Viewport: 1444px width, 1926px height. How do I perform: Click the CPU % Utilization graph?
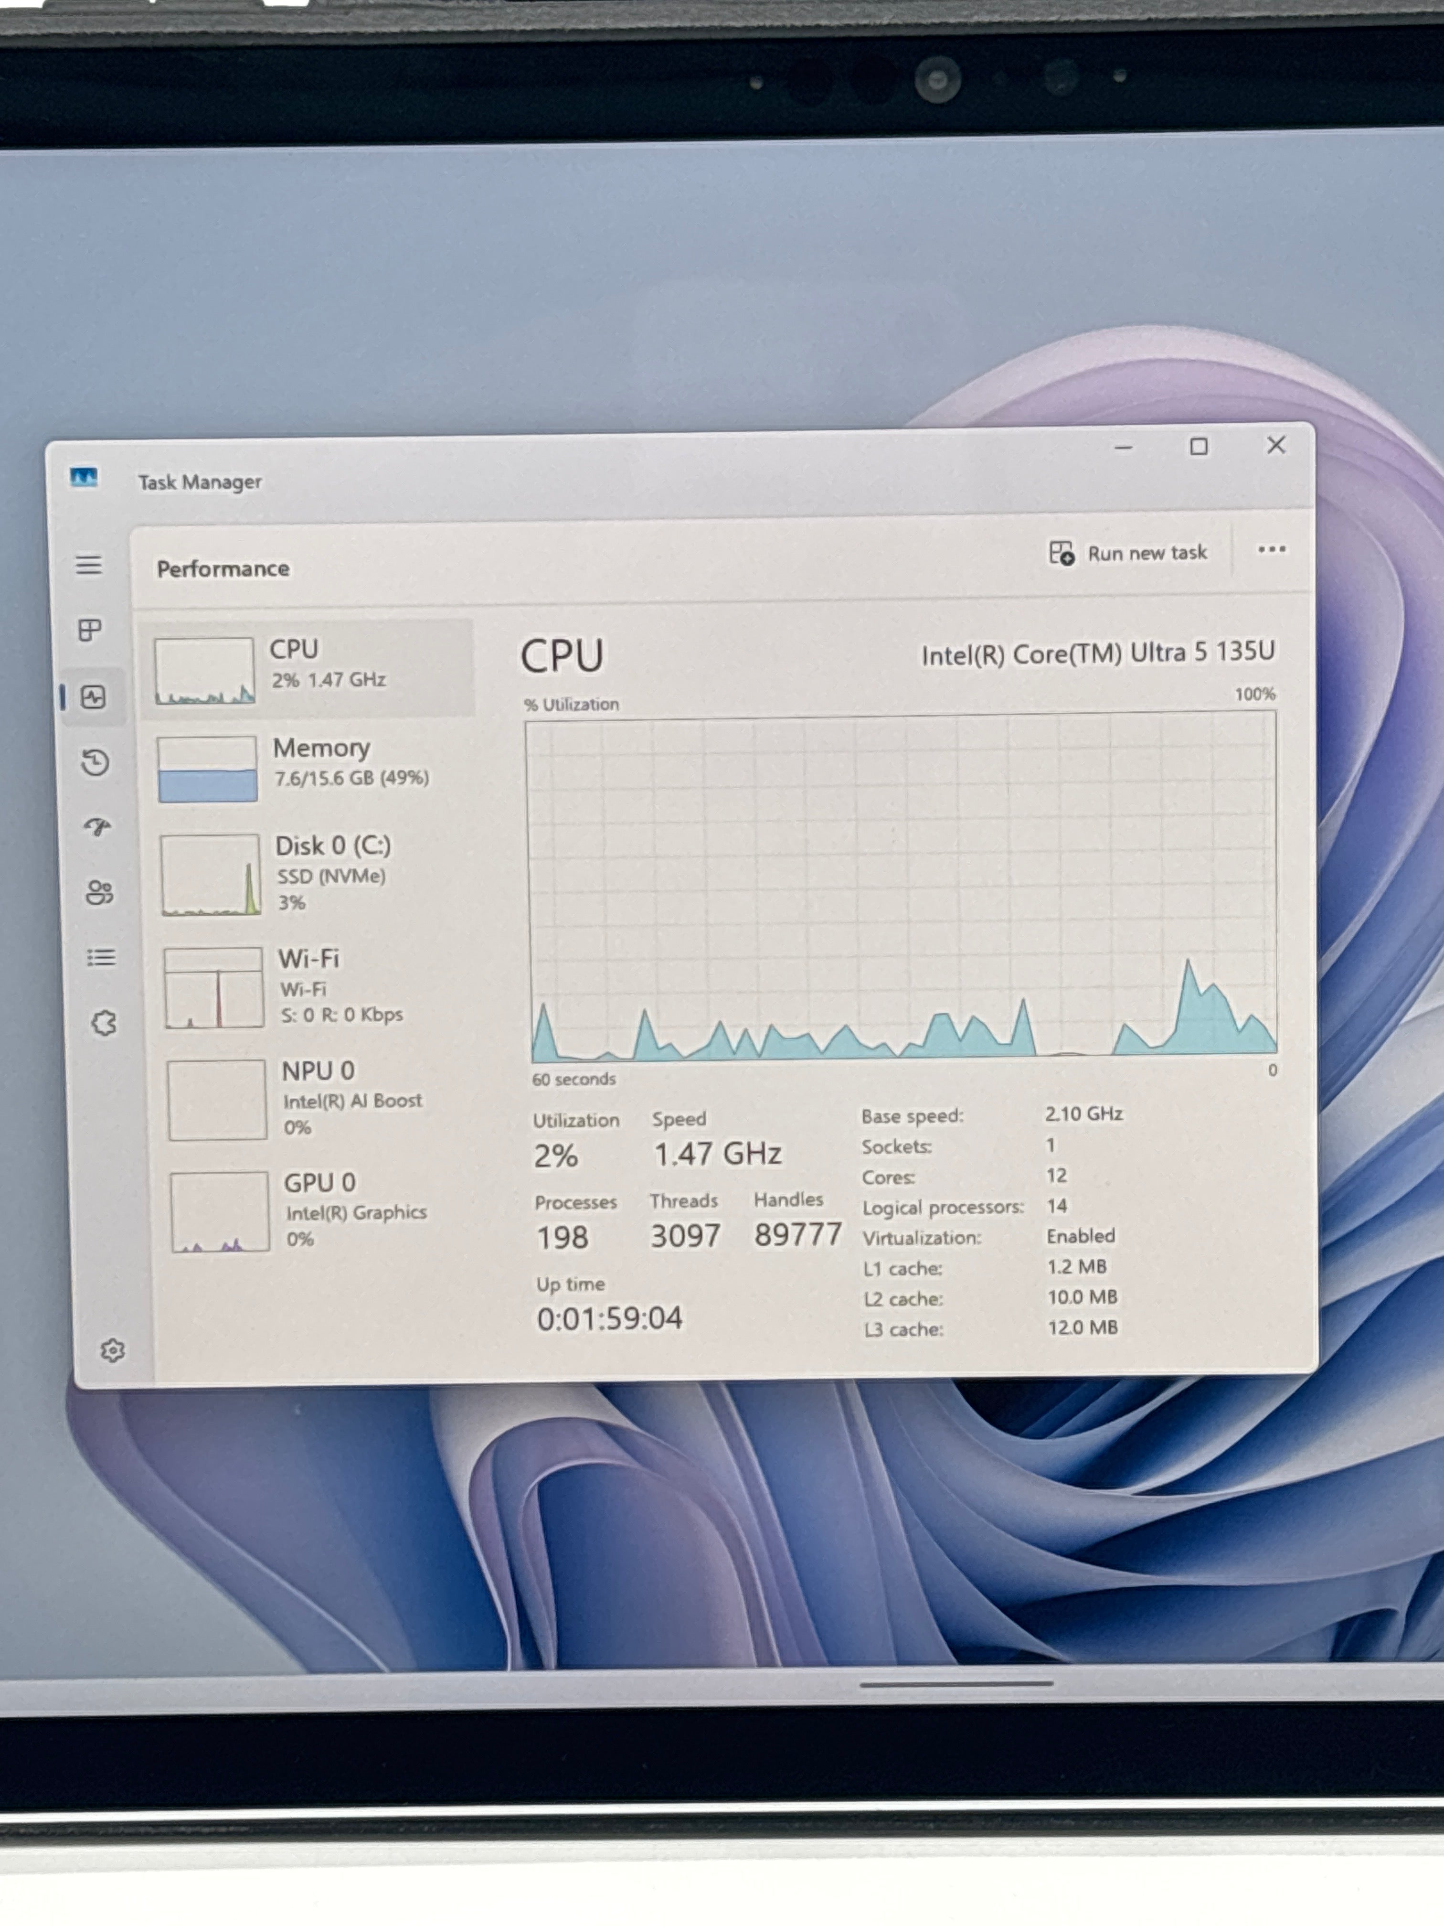pyautogui.click(x=902, y=886)
